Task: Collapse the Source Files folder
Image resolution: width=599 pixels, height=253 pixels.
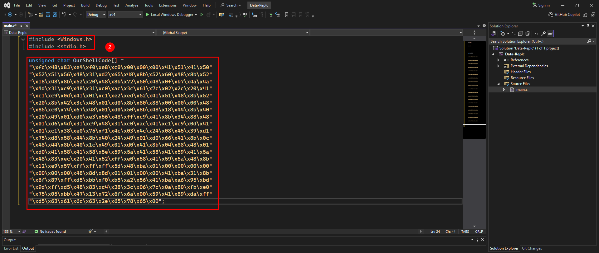Action: (498, 84)
